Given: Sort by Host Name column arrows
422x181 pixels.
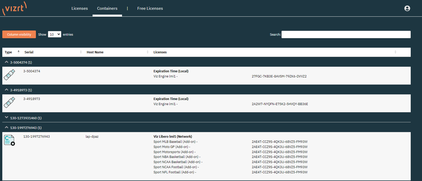Looking at the screenshot, I should pos(147,52).
